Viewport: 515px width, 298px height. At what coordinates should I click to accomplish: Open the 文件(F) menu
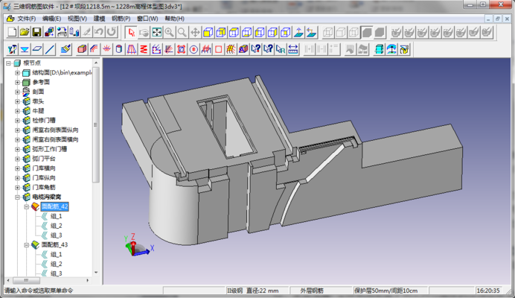coord(25,18)
